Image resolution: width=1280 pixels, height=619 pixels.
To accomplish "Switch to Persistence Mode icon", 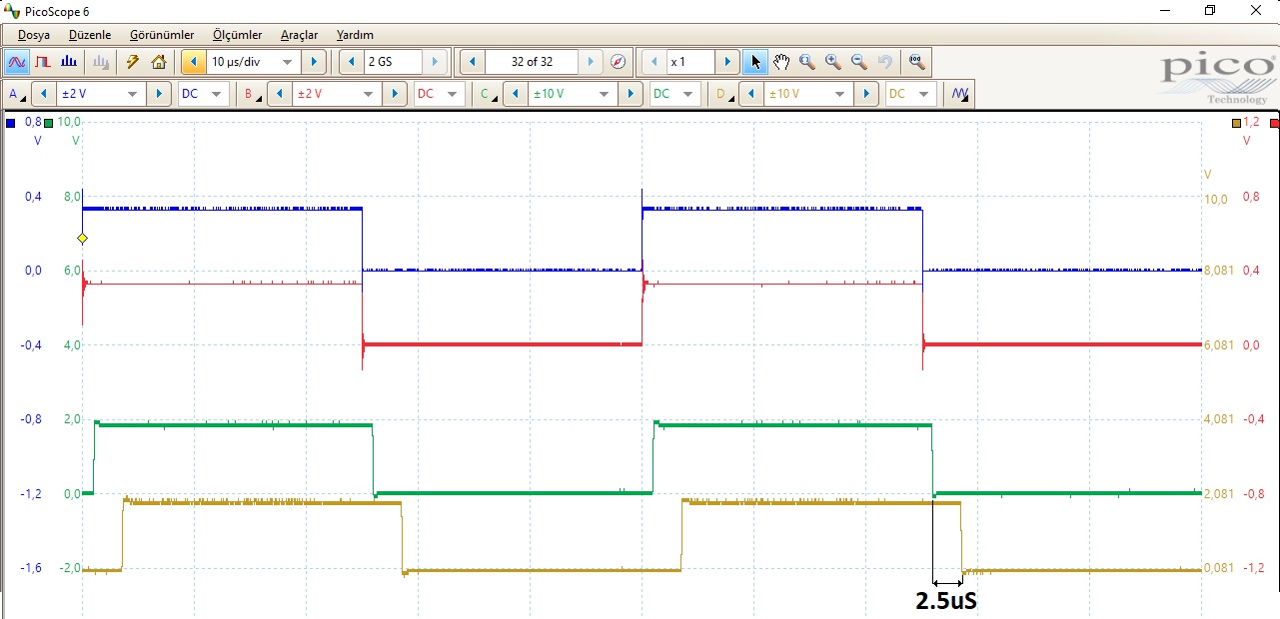I will (43, 62).
